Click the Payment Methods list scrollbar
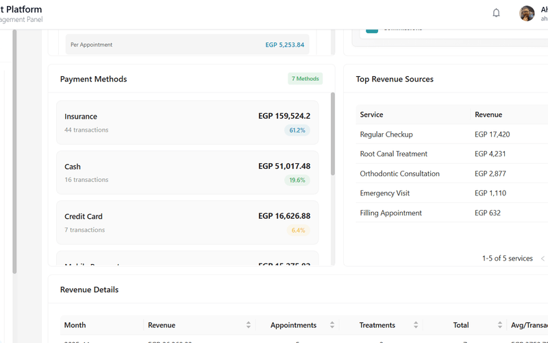The image size is (548, 343). (x=333, y=134)
